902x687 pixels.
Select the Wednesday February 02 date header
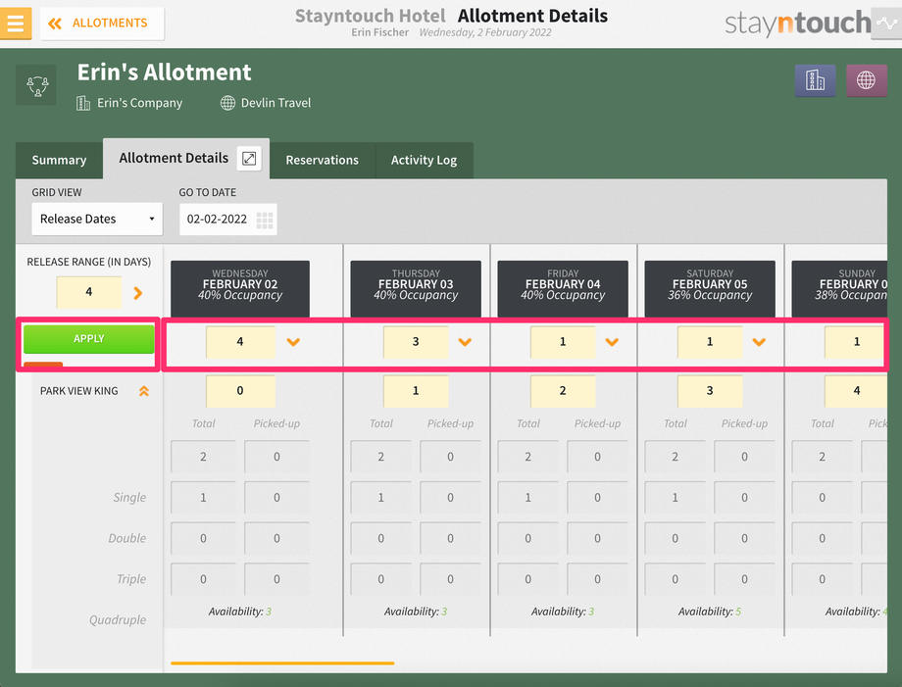click(240, 288)
